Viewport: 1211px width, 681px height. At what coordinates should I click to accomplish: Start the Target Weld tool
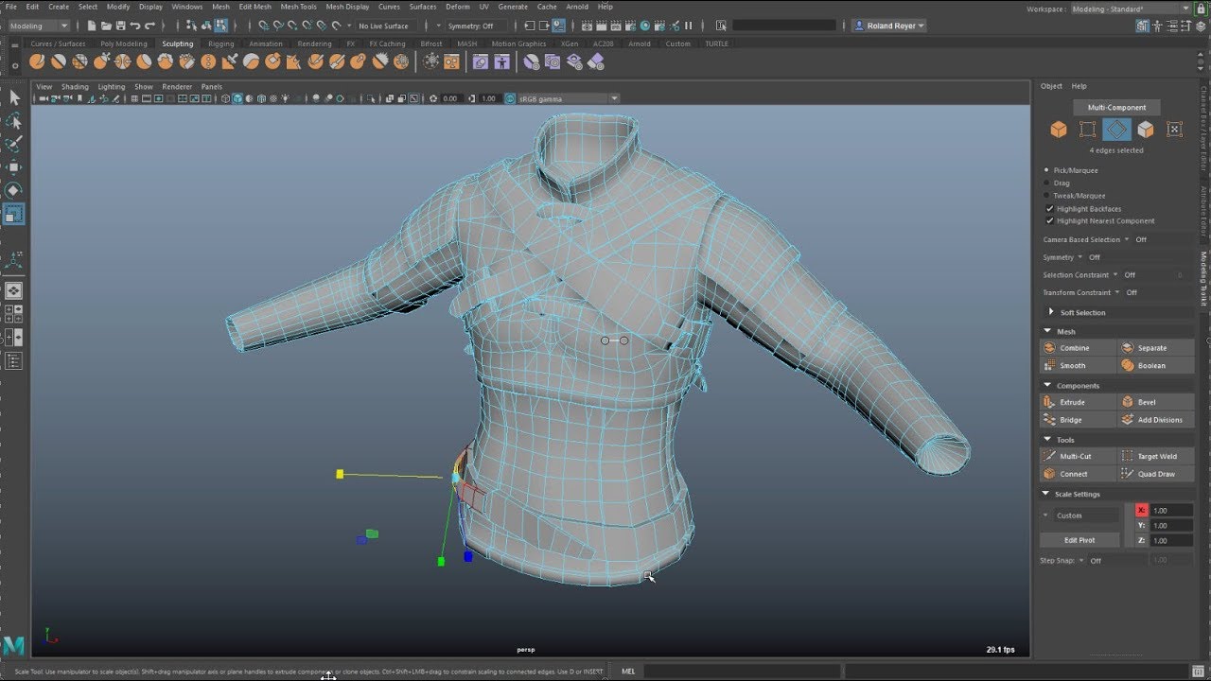[x=1156, y=456]
